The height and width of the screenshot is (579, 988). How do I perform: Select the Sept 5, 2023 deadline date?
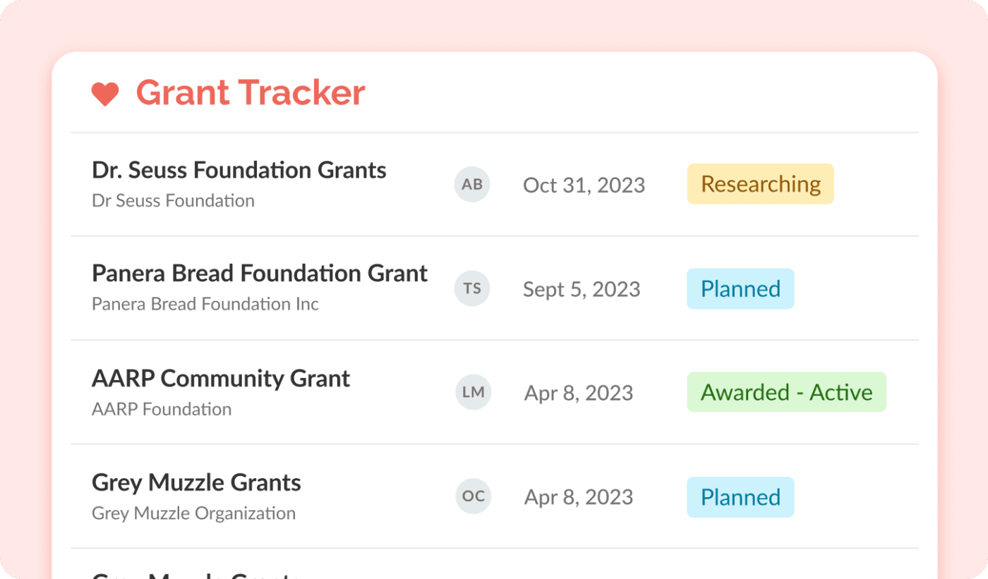point(581,289)
